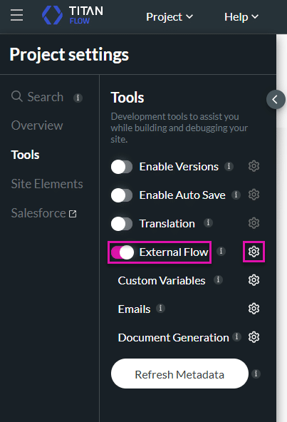Click the info icon beside Translation

pyautogui.click(x=208, y=223)
